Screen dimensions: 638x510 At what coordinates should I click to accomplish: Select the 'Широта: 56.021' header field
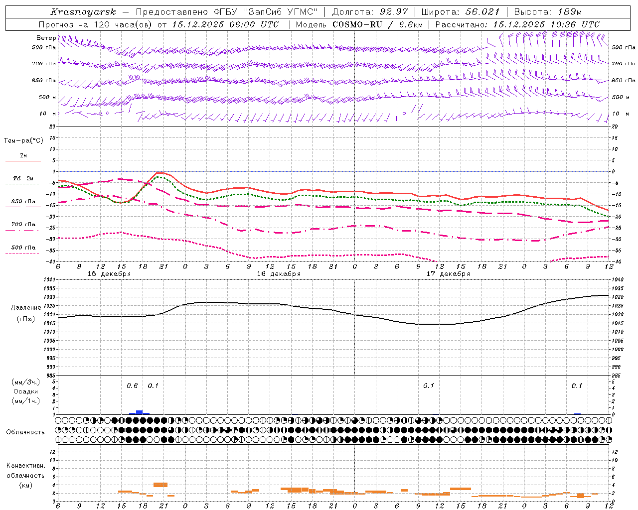(461, 12)
